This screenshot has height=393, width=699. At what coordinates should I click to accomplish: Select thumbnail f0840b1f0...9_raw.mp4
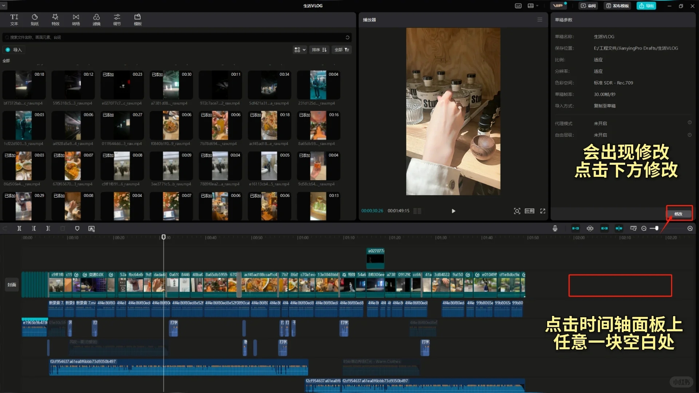coord(171,125)
